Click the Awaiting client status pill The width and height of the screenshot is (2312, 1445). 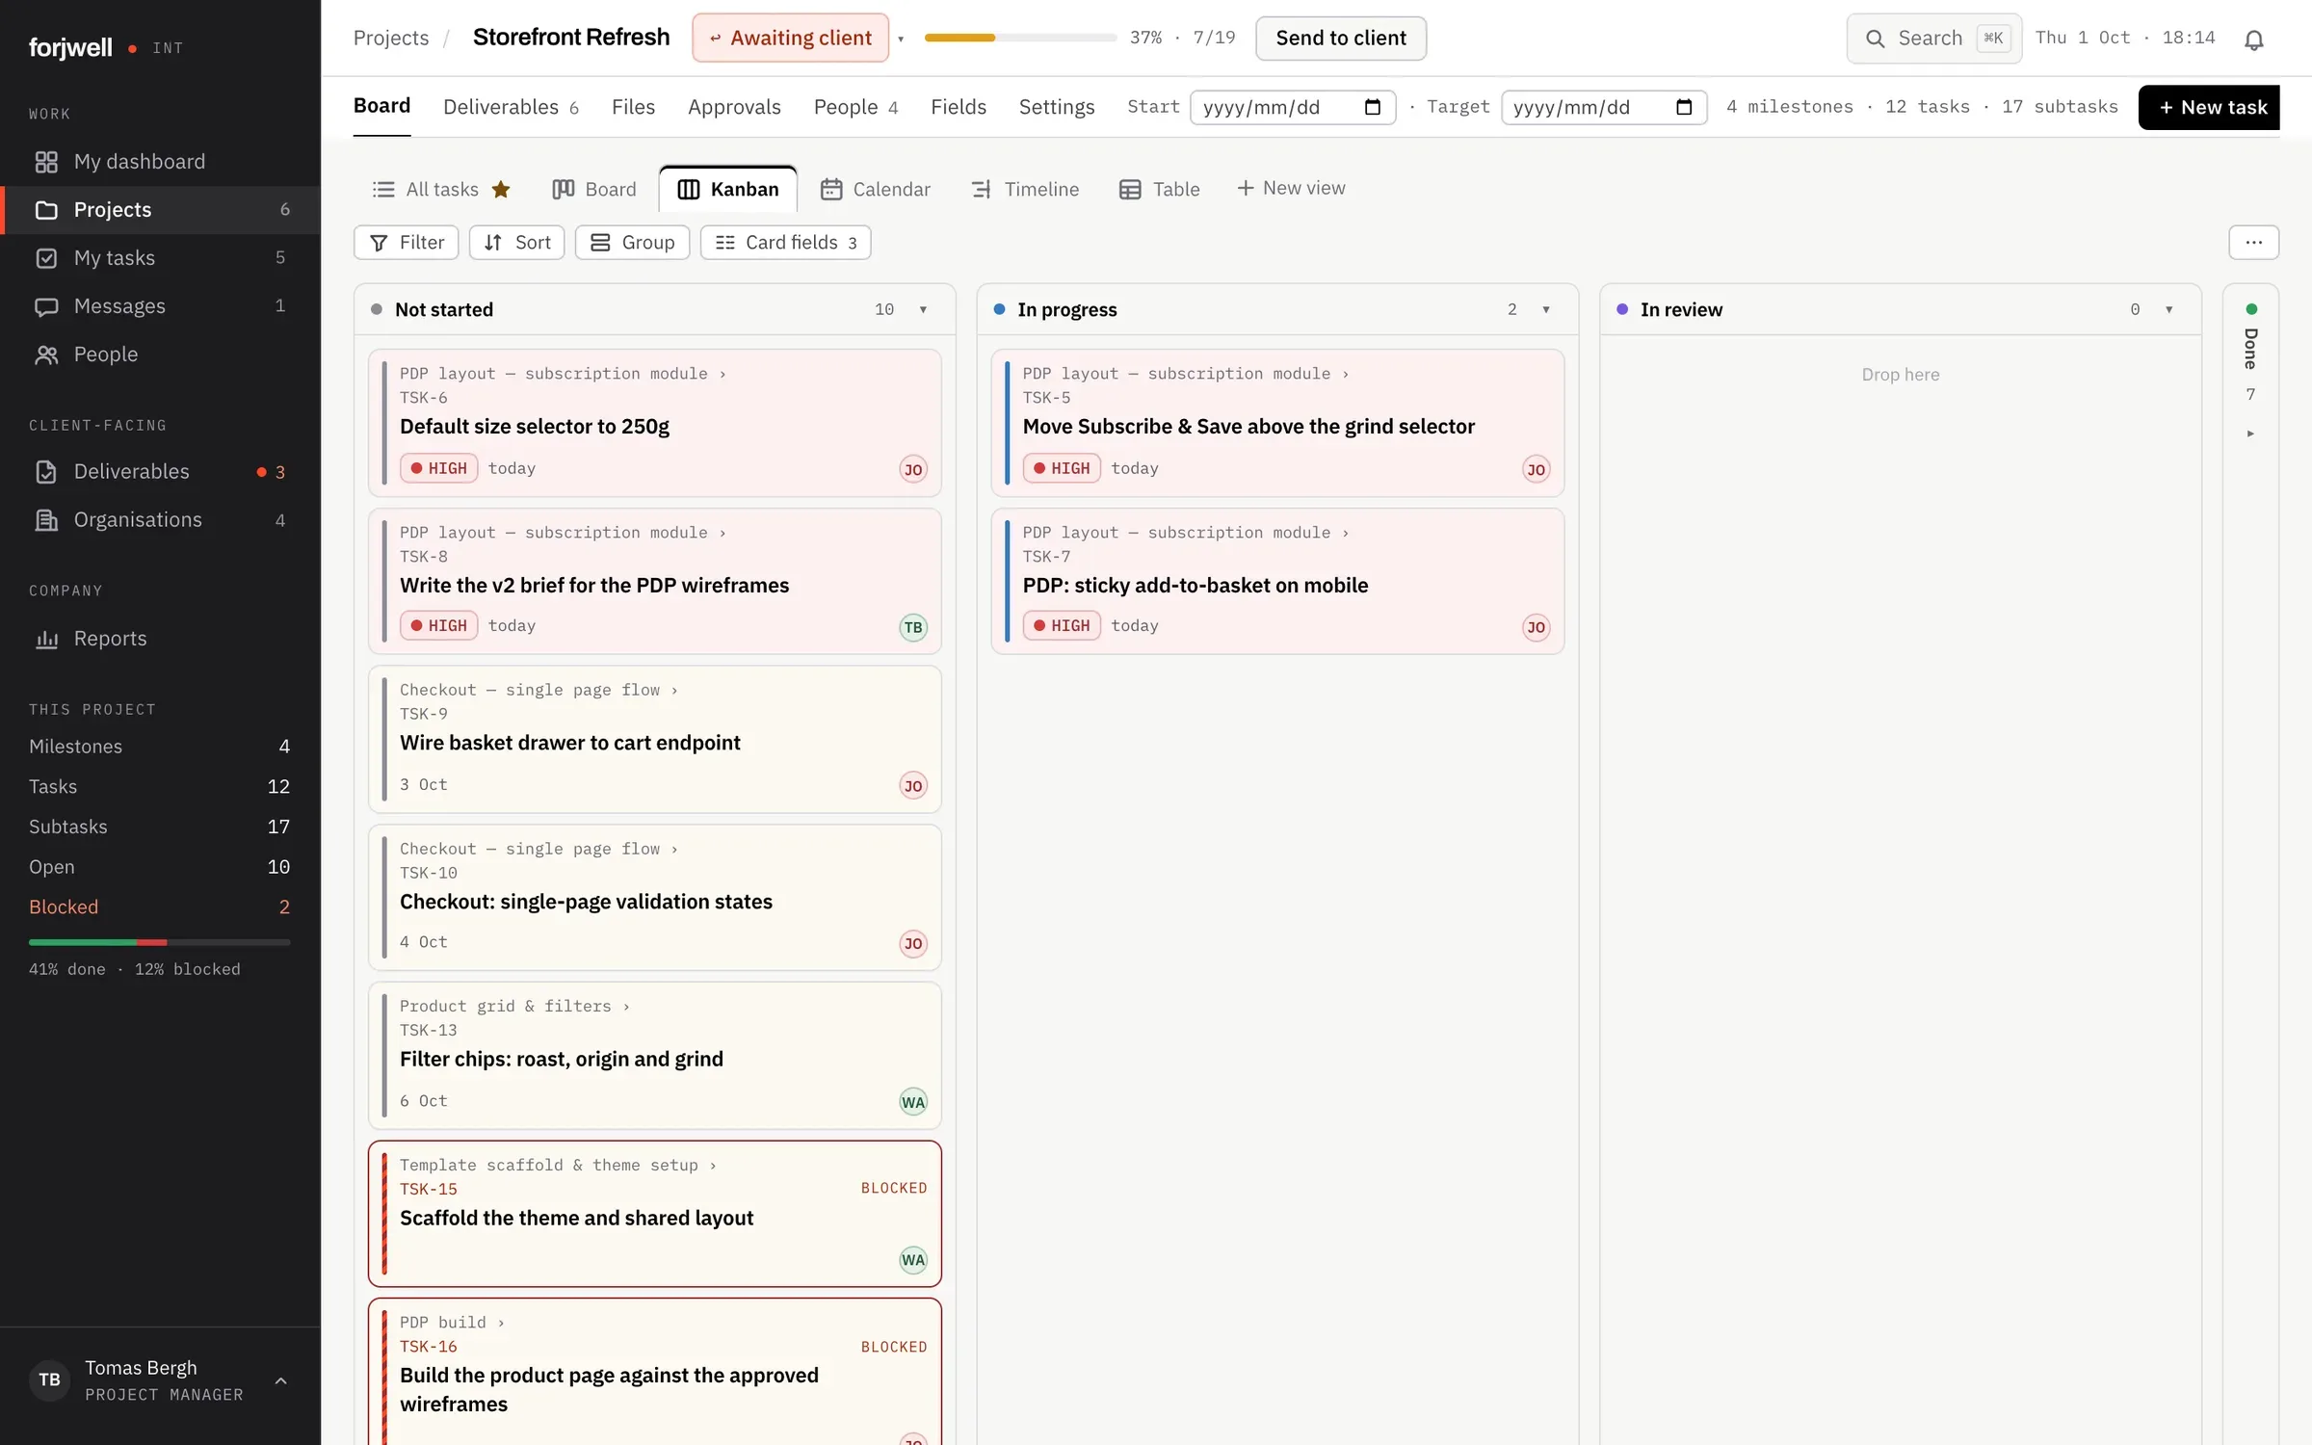[x=791, y=38]
